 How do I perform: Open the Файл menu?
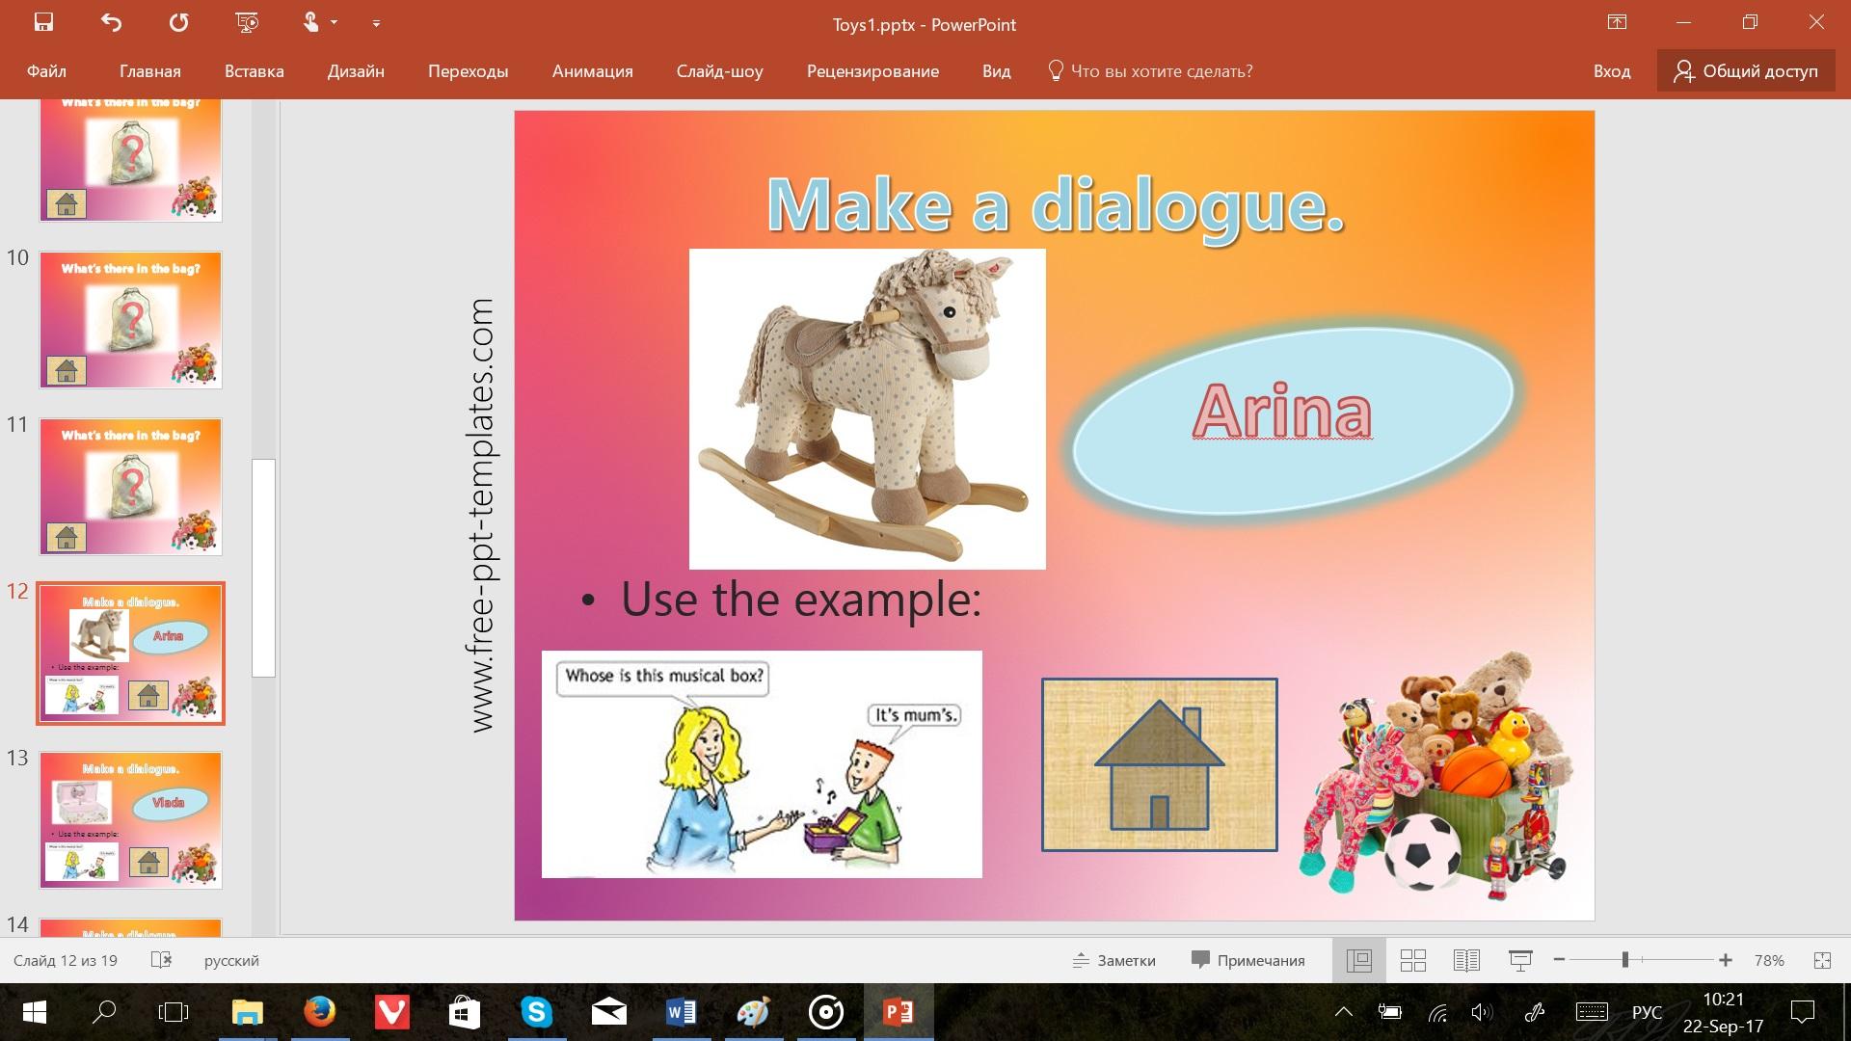(x=46, y=71)
